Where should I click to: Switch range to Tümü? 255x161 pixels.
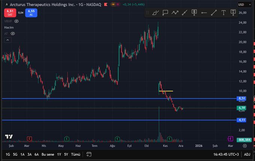(x=76, y=154)
